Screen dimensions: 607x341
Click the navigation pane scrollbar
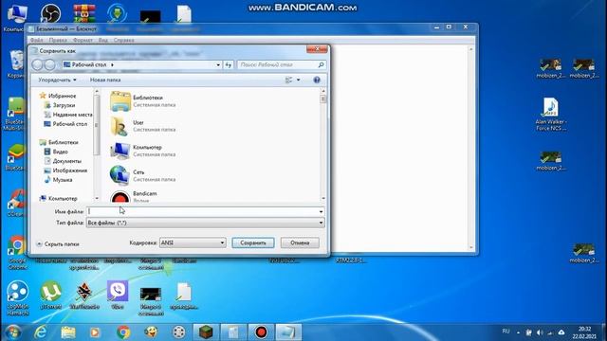pos(97,145)
